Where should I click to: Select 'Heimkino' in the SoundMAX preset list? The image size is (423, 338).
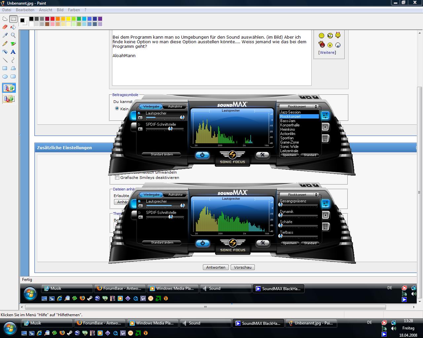[x=299, y=129]
